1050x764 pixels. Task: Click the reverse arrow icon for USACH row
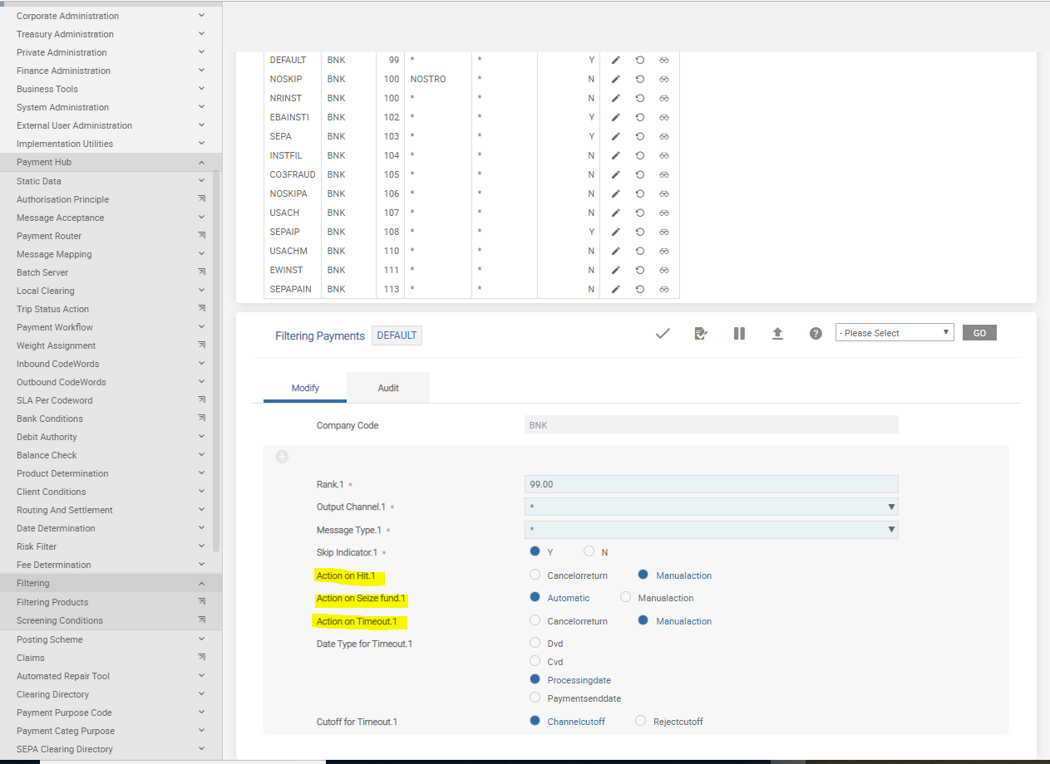[x=640, y=213]
